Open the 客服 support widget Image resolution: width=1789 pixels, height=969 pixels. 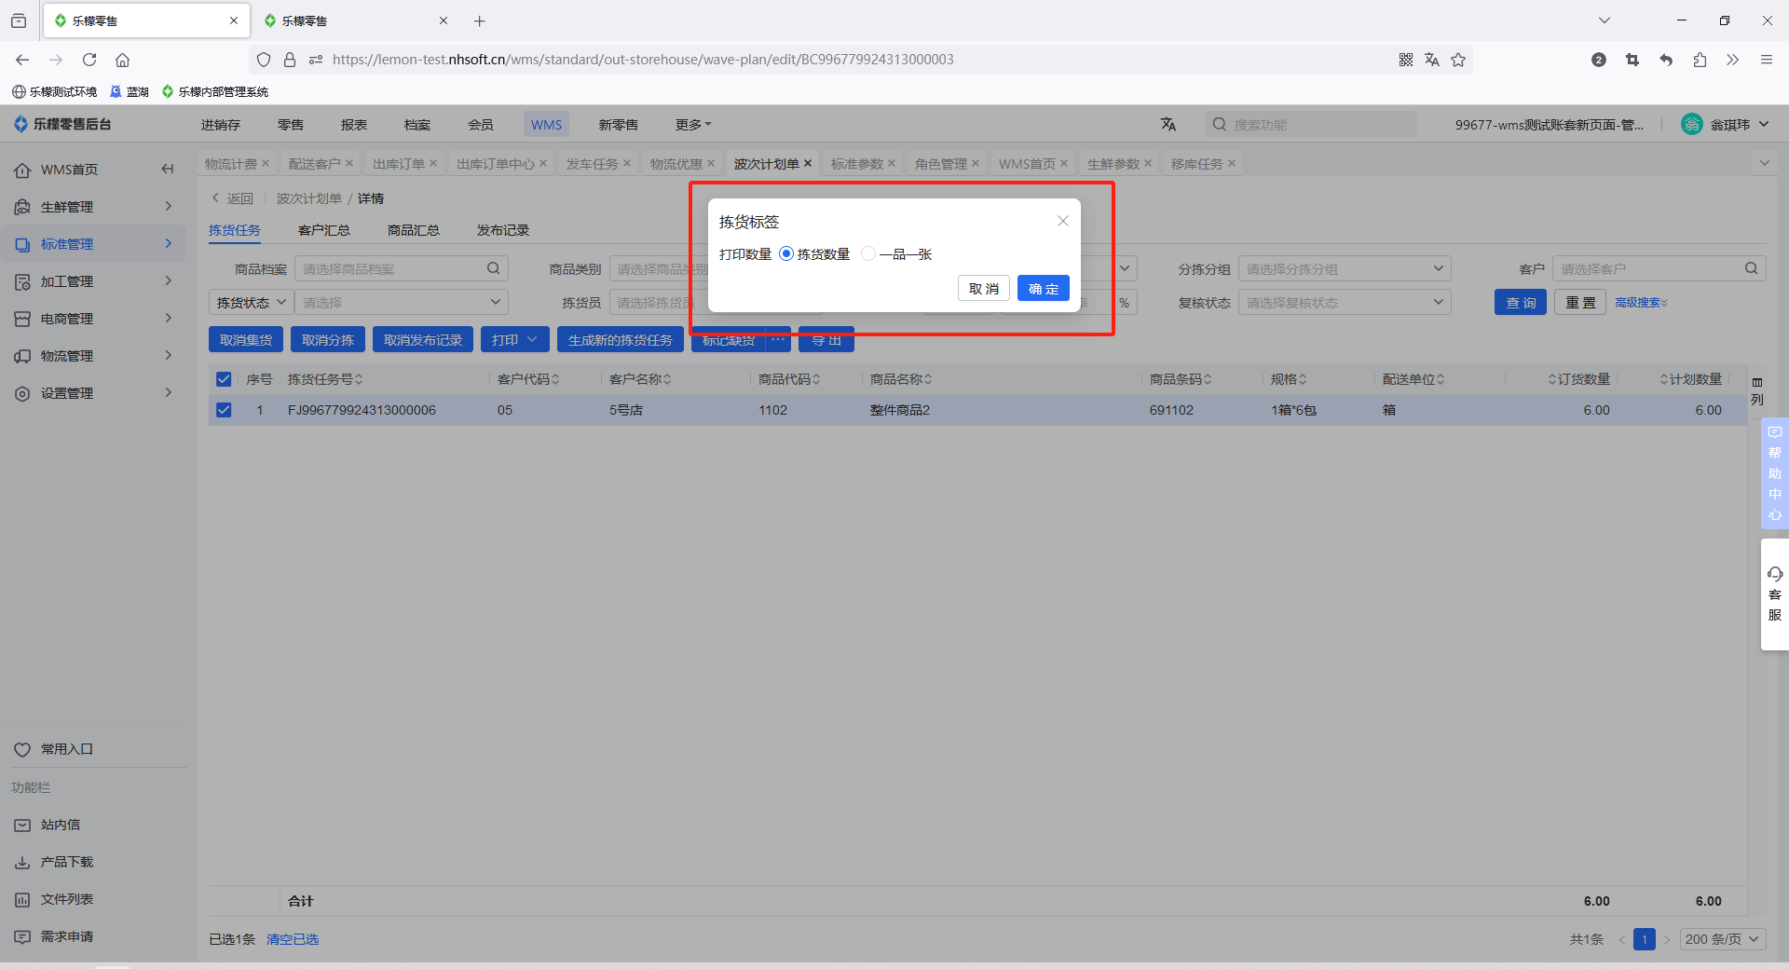(x=1774, y=594)
